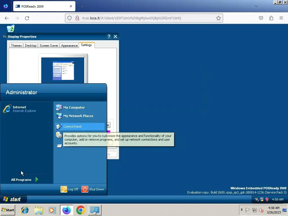Click the address bar URL field
Viewport: 288px width, 216px height.
144,18
